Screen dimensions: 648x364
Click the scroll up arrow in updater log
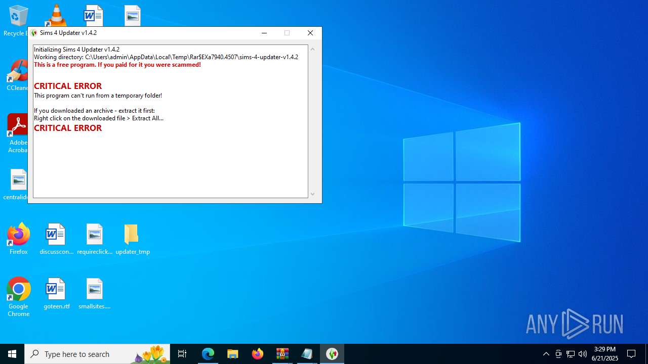pyautogui.click(x=312, y=49)
